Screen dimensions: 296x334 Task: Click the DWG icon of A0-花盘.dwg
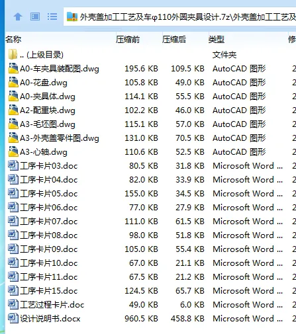tap(13, 82)
